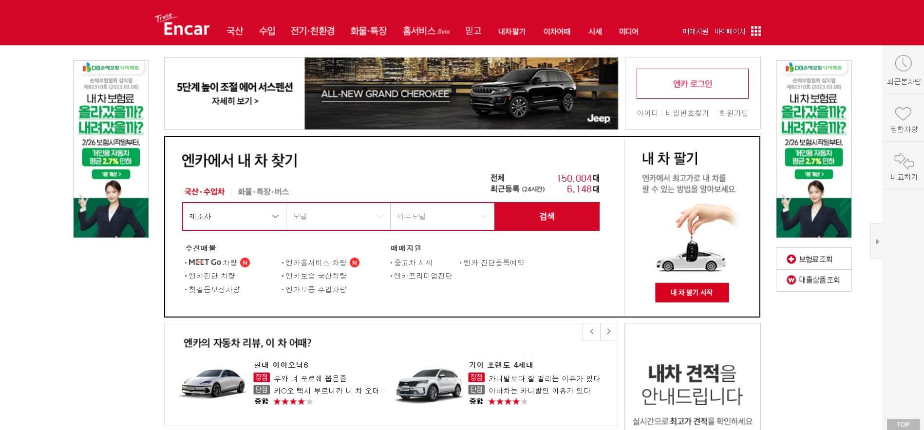Click the right DB손해보험 ad banner

coord(813,149)
